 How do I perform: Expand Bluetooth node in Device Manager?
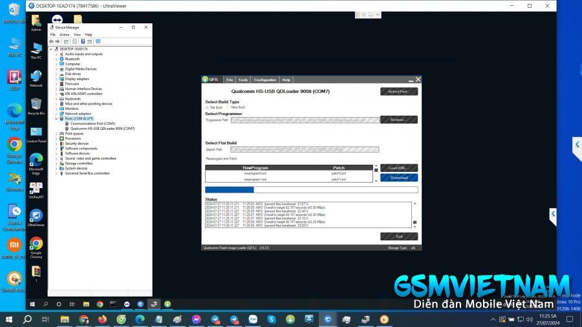(x=56, y=59)
